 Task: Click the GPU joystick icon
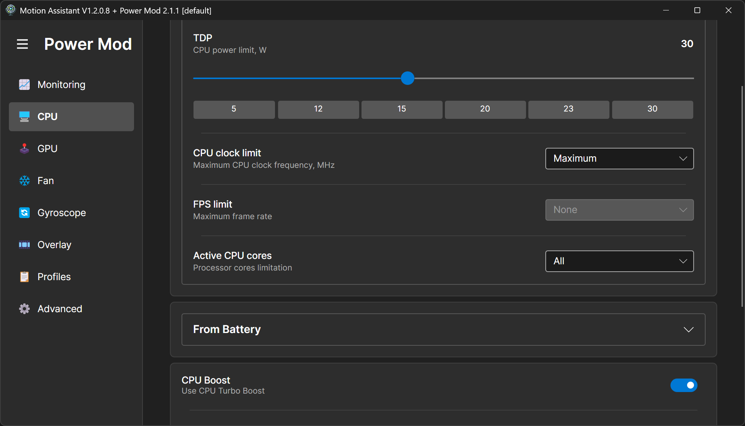[x=24, y=149]
